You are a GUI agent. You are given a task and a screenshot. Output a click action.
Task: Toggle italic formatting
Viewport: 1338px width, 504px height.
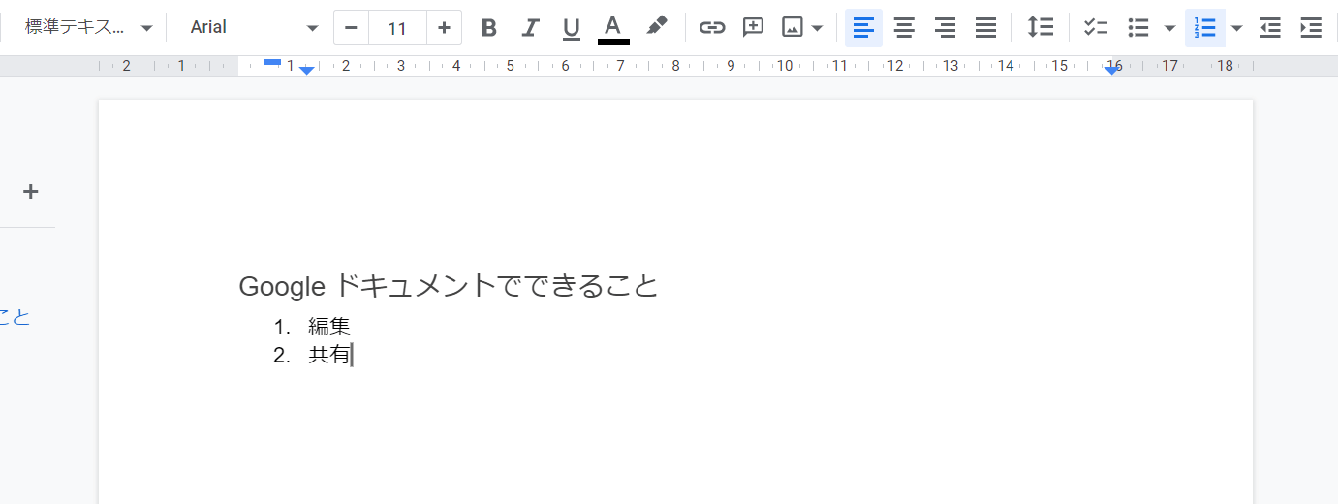530,28
